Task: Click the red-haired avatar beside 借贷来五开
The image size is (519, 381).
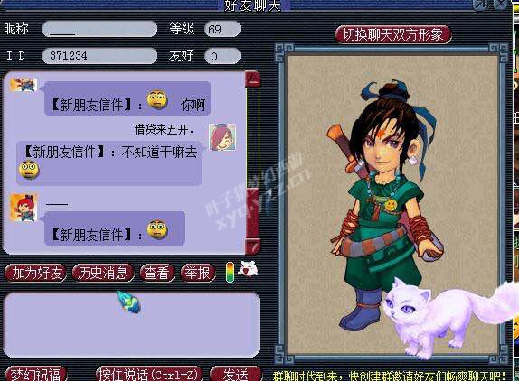Action: pos(222,137)
